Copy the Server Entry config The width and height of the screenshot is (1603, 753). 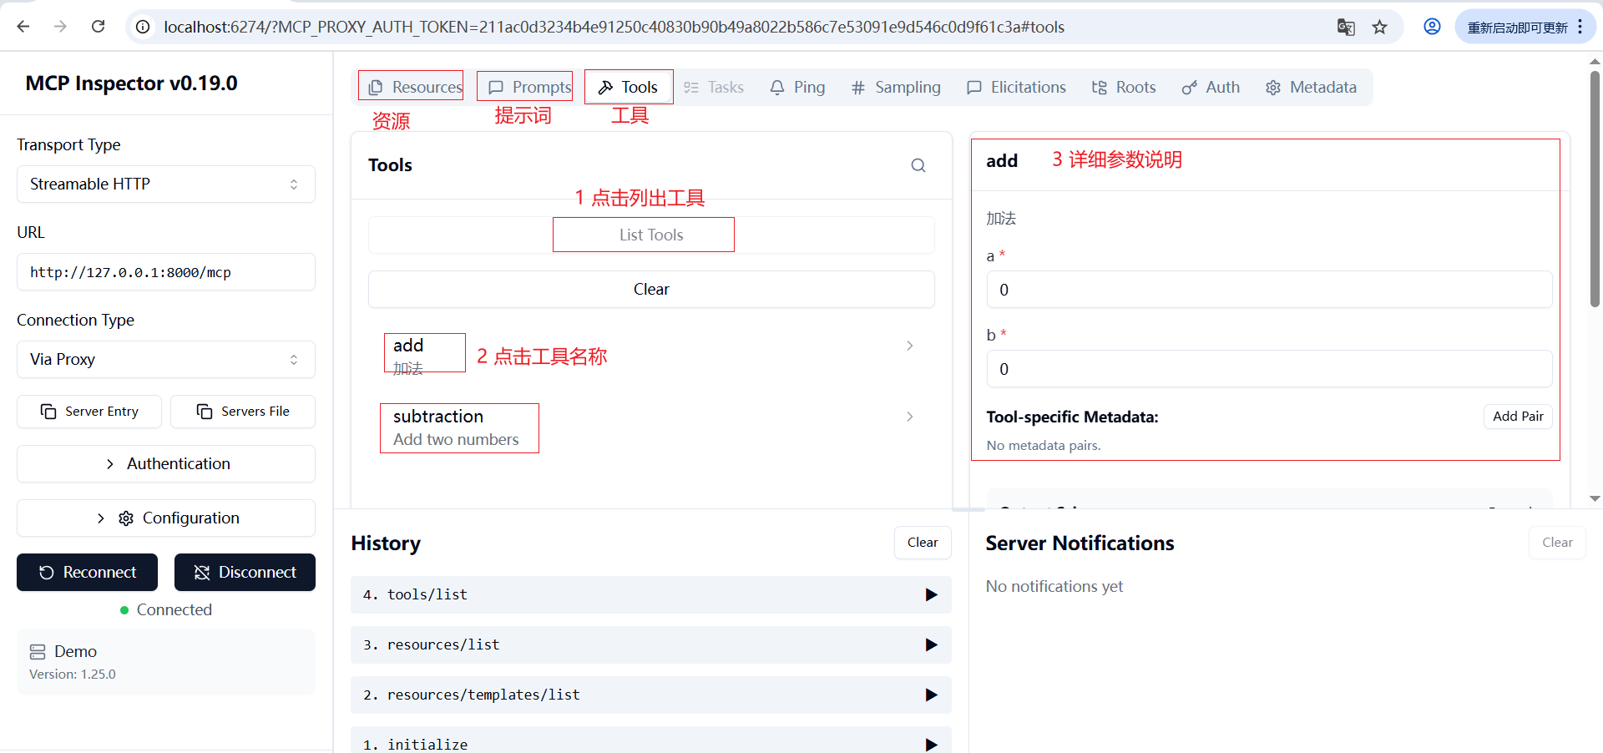89,411
